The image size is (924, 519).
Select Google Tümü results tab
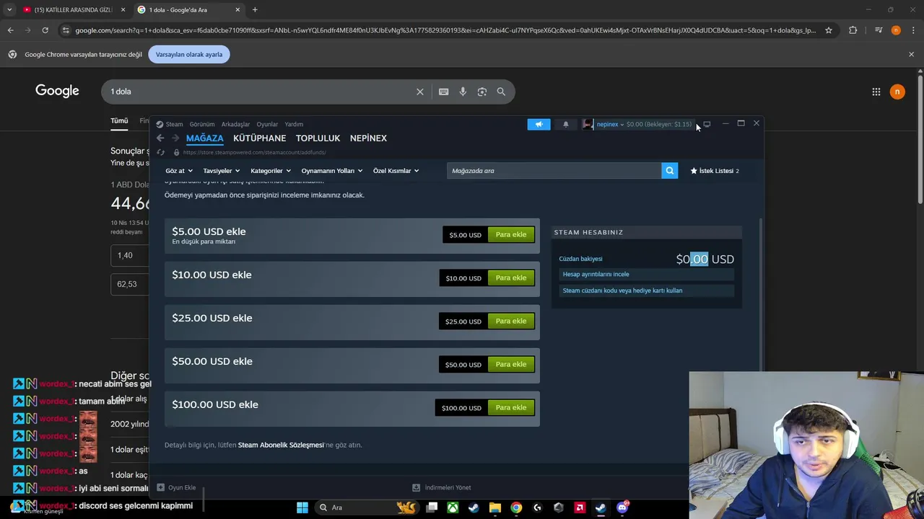tap(119, 121)
